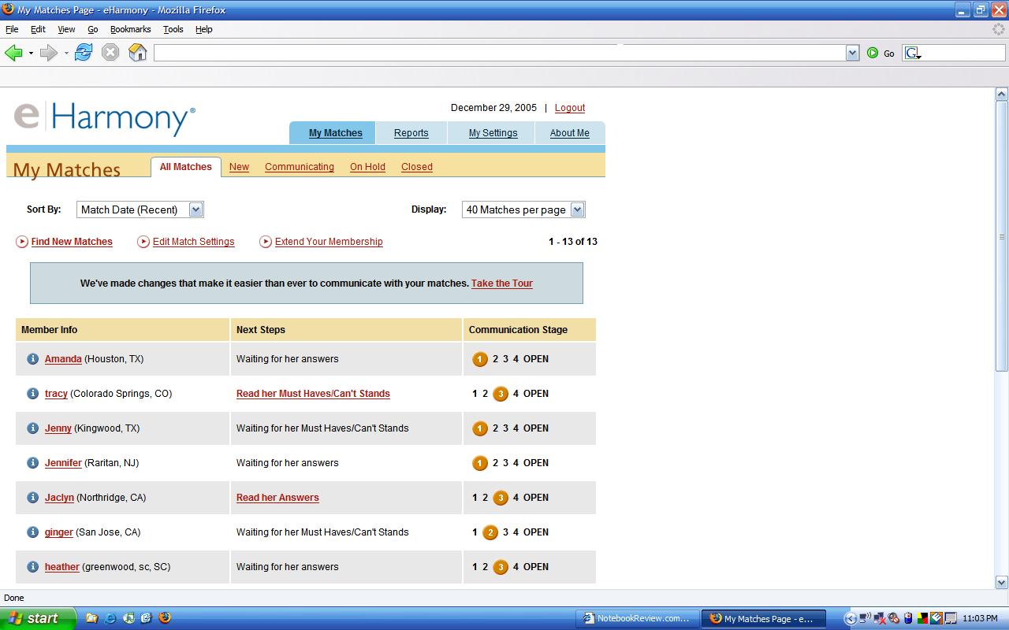Image resolution: width=1009 pixels, height=630 pixels.
Task: Click the eHarmony logo
Action: coord(104,118)
